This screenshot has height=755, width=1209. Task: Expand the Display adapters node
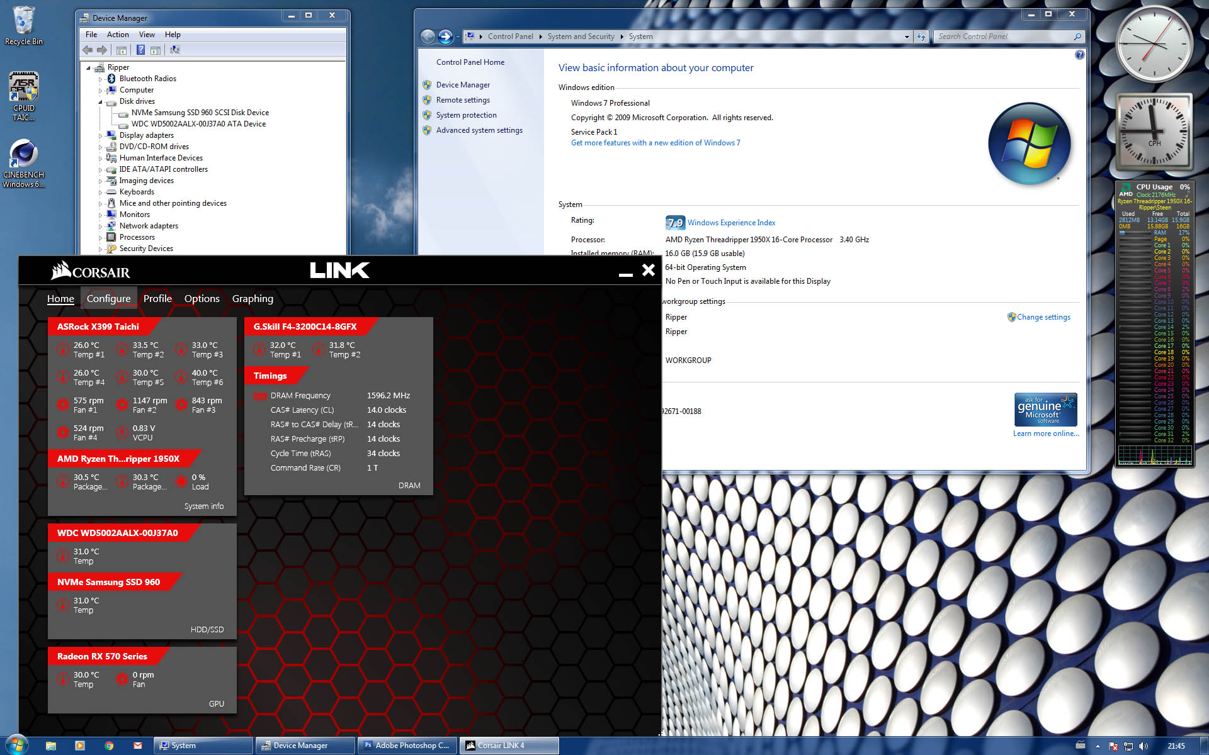(100, 135)
